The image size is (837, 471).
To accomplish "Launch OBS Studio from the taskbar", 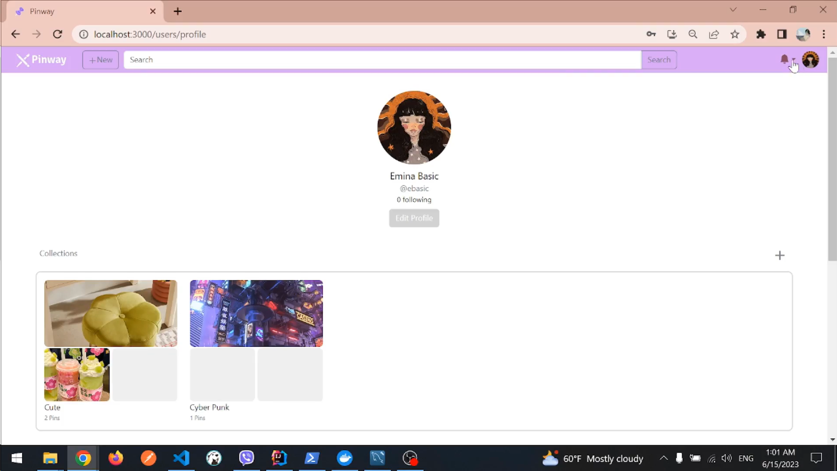I will [410, 458].
